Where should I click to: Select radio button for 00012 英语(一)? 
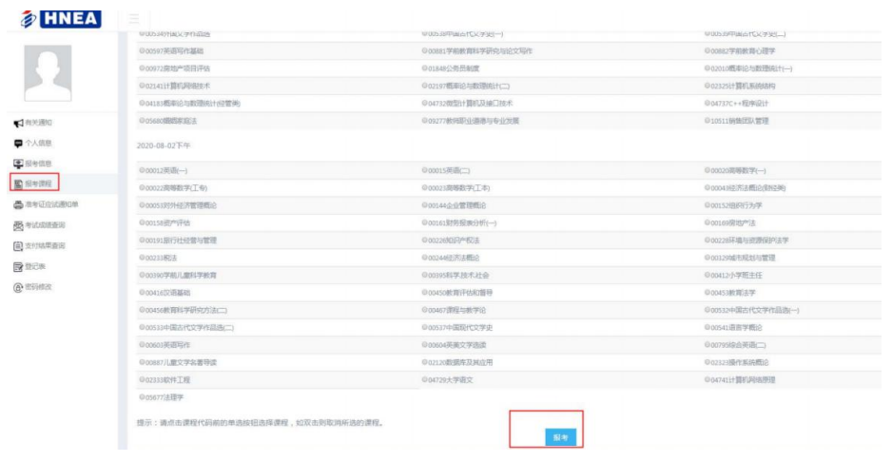click(x=142, y=170)
